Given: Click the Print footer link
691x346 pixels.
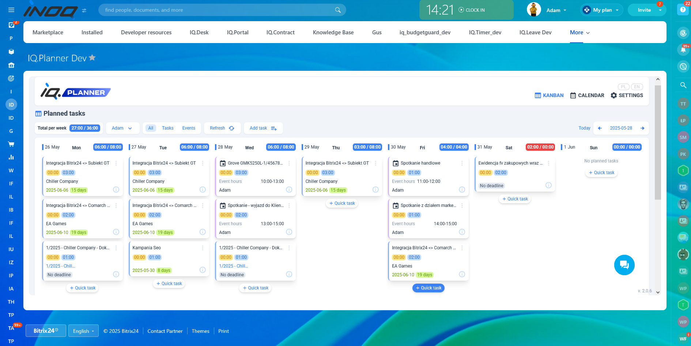Looking at the screenshot, I should pyautogui.click(x=223, y=331).
